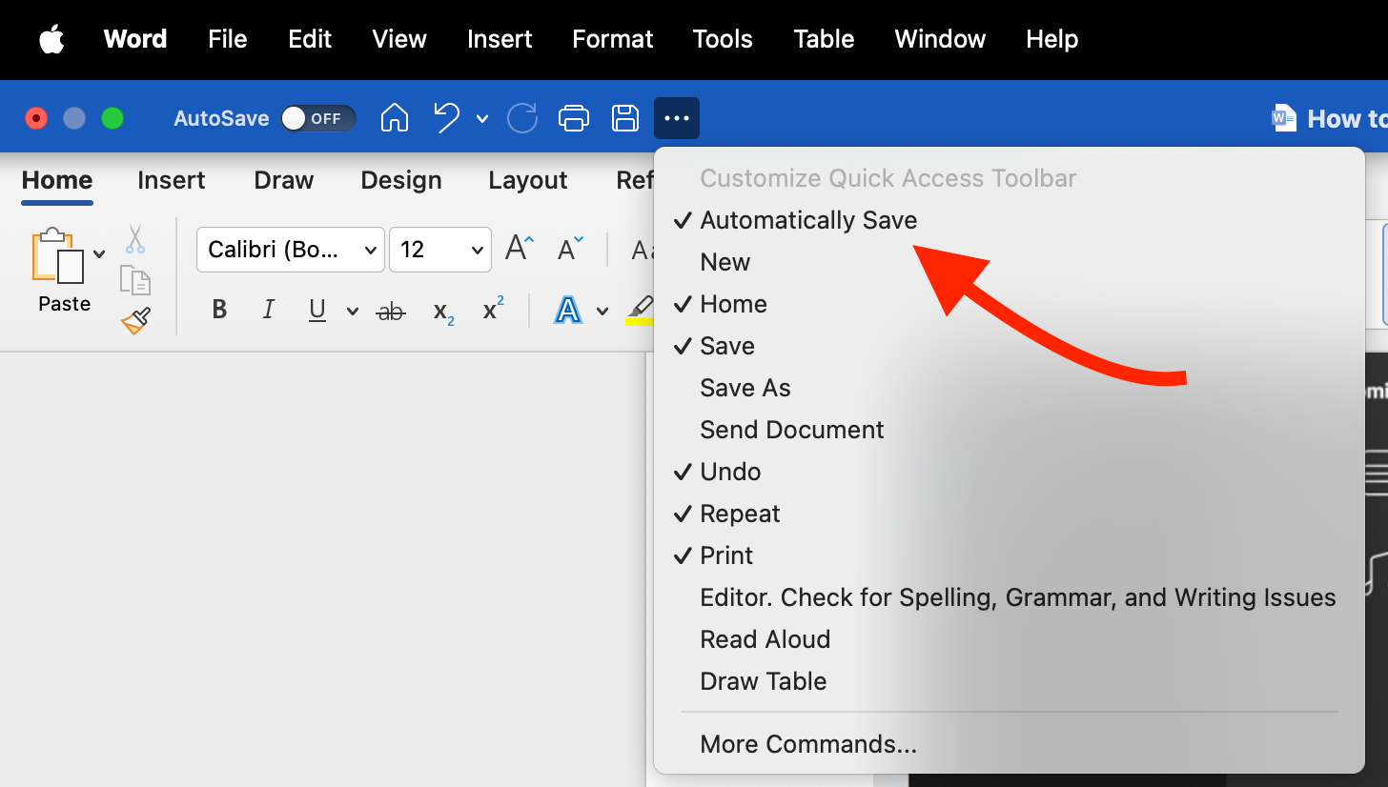Expand the Paste options arrow
Viewport: 1388px width, 787px height.
[99, 253]
